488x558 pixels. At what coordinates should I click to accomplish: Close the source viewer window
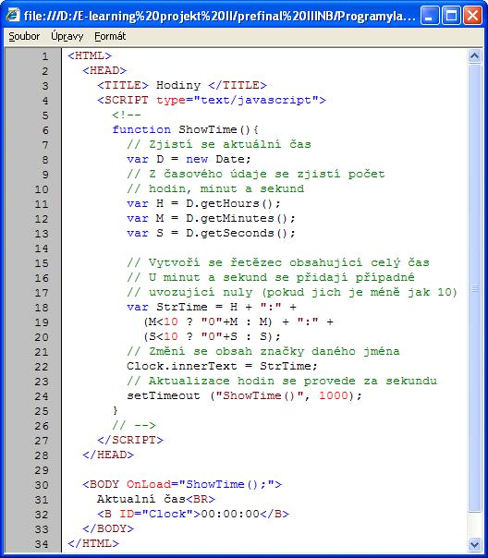[472, 16]
